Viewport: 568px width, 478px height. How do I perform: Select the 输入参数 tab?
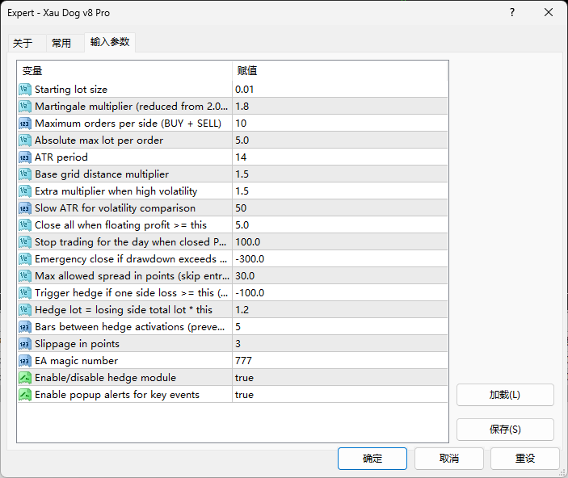(x=110, y=42)
